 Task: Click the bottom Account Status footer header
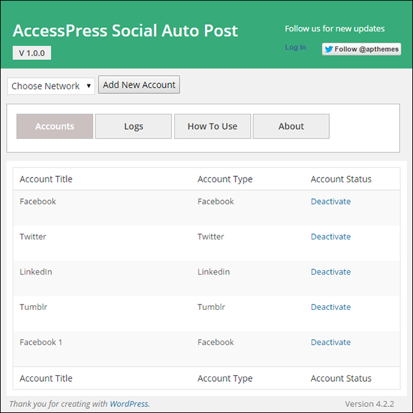(x=341, y=378)
